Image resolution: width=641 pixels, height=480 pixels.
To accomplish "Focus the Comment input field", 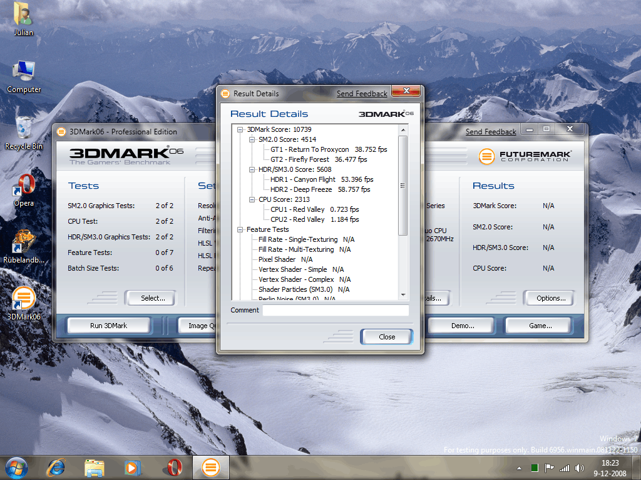I will 336,310.
